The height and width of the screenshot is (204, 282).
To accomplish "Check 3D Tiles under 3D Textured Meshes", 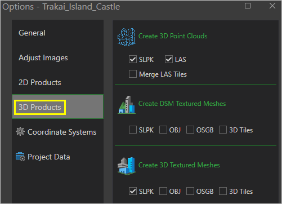I will pos(223,191).
